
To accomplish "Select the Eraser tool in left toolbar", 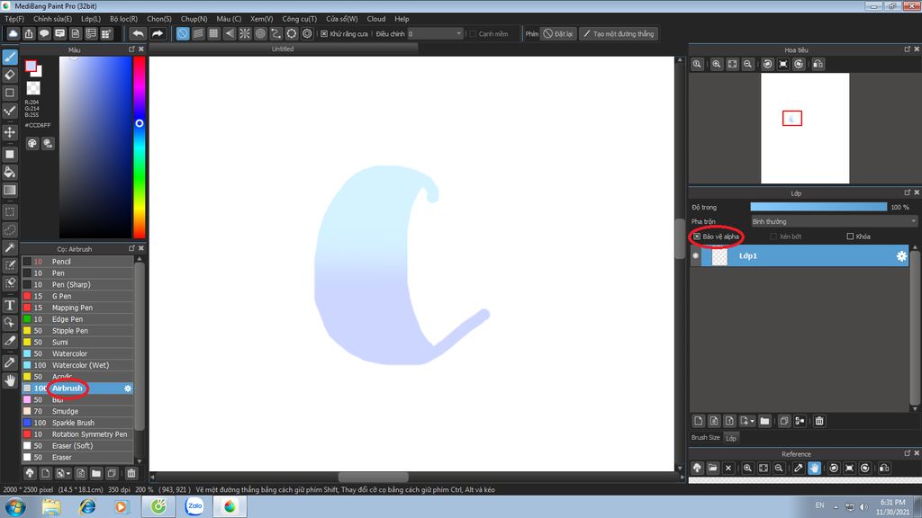I will 10,75.
